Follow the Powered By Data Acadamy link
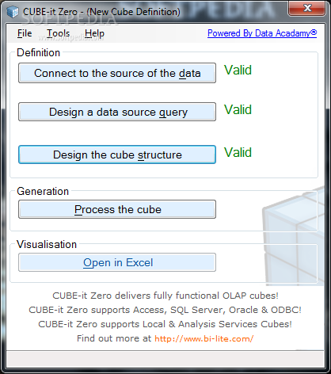The image size is (331, 374). [x=262, y=33]
